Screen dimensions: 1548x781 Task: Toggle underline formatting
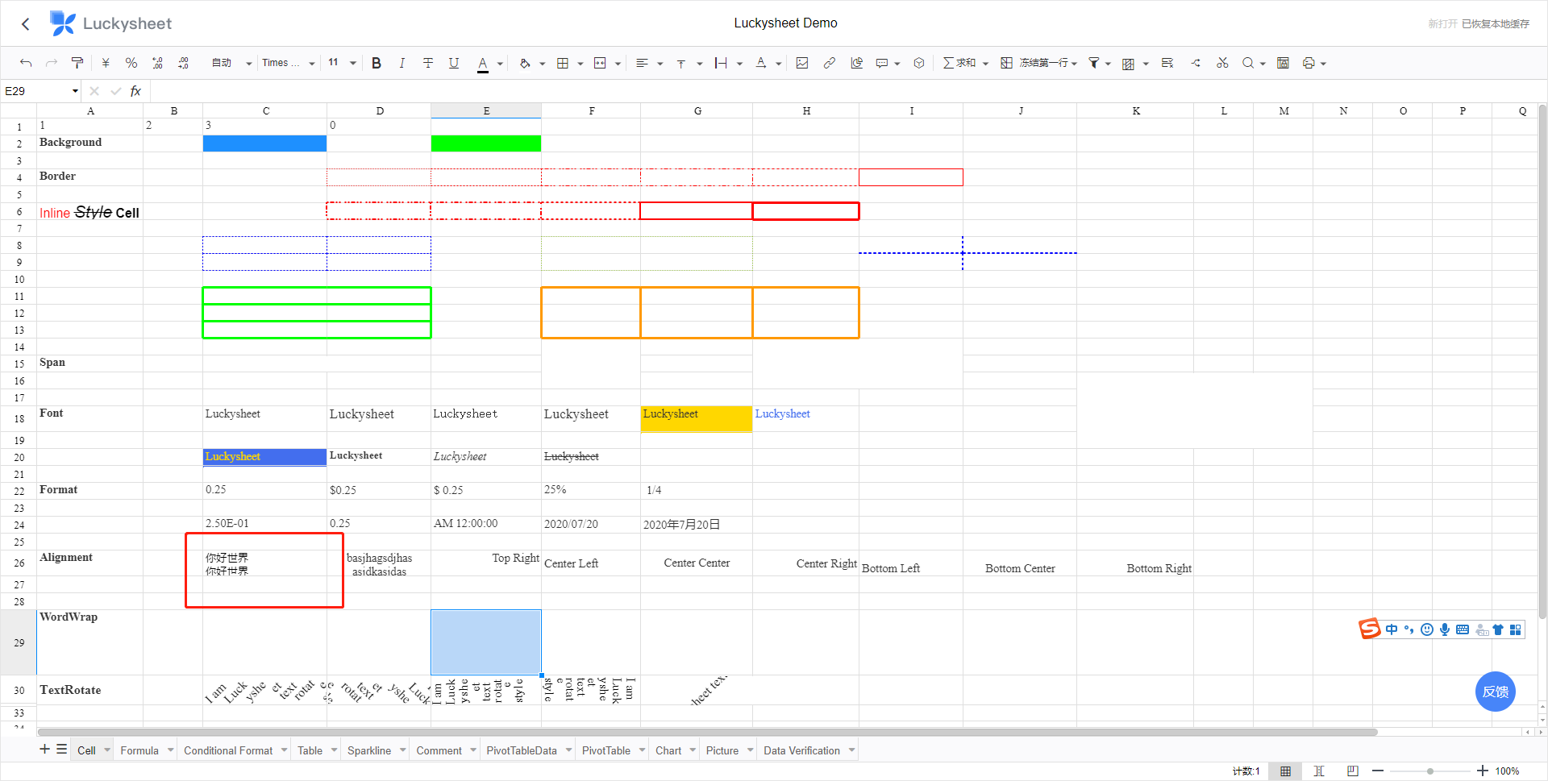click(x=454, y=63)
